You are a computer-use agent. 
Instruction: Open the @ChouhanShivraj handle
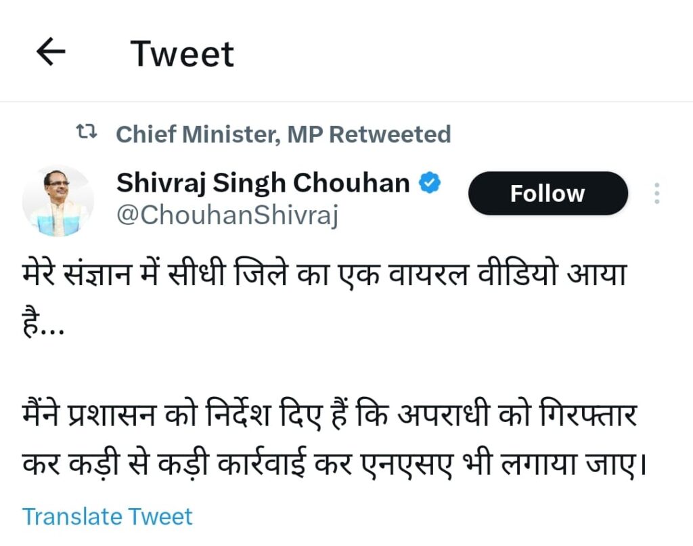coord(227,216)
